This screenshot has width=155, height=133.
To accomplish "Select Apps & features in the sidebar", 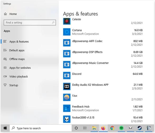I will (x=19, y=41).
